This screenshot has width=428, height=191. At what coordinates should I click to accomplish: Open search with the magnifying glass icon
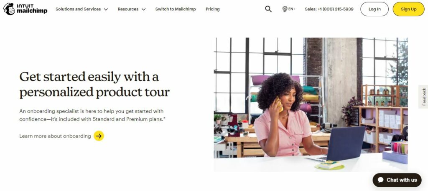tap(268, 9)
